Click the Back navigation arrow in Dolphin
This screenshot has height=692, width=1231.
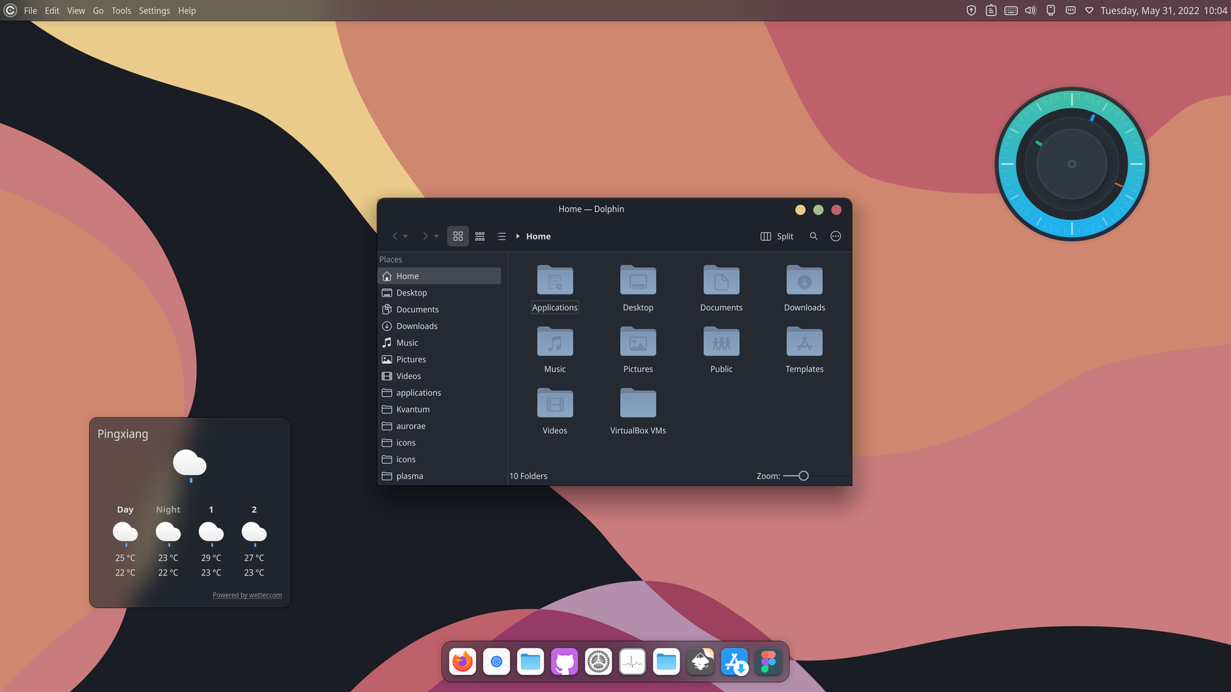[395, 236]
